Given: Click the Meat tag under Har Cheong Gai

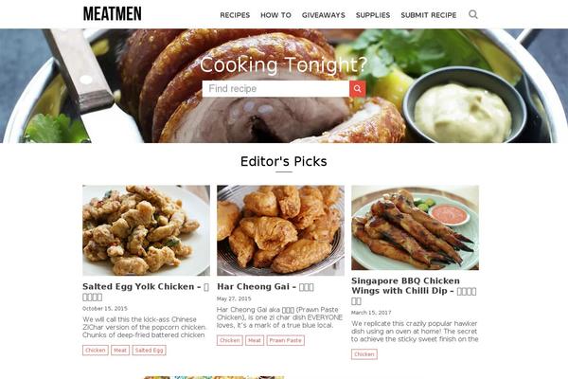Looking at the screenshot, I should click(255, 340).
